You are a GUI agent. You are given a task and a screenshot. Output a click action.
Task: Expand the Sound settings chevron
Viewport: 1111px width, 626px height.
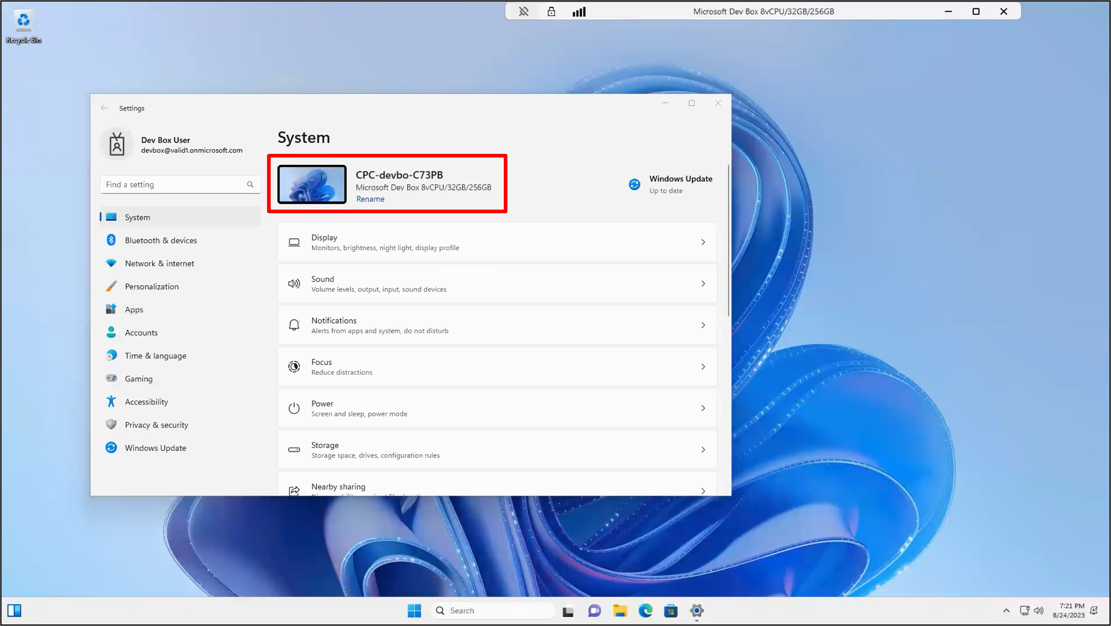(x=703, y=284)
